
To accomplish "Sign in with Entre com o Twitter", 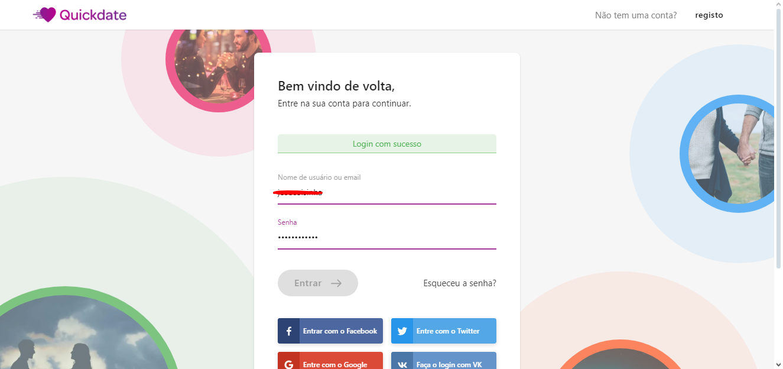I will click(448, 331).
